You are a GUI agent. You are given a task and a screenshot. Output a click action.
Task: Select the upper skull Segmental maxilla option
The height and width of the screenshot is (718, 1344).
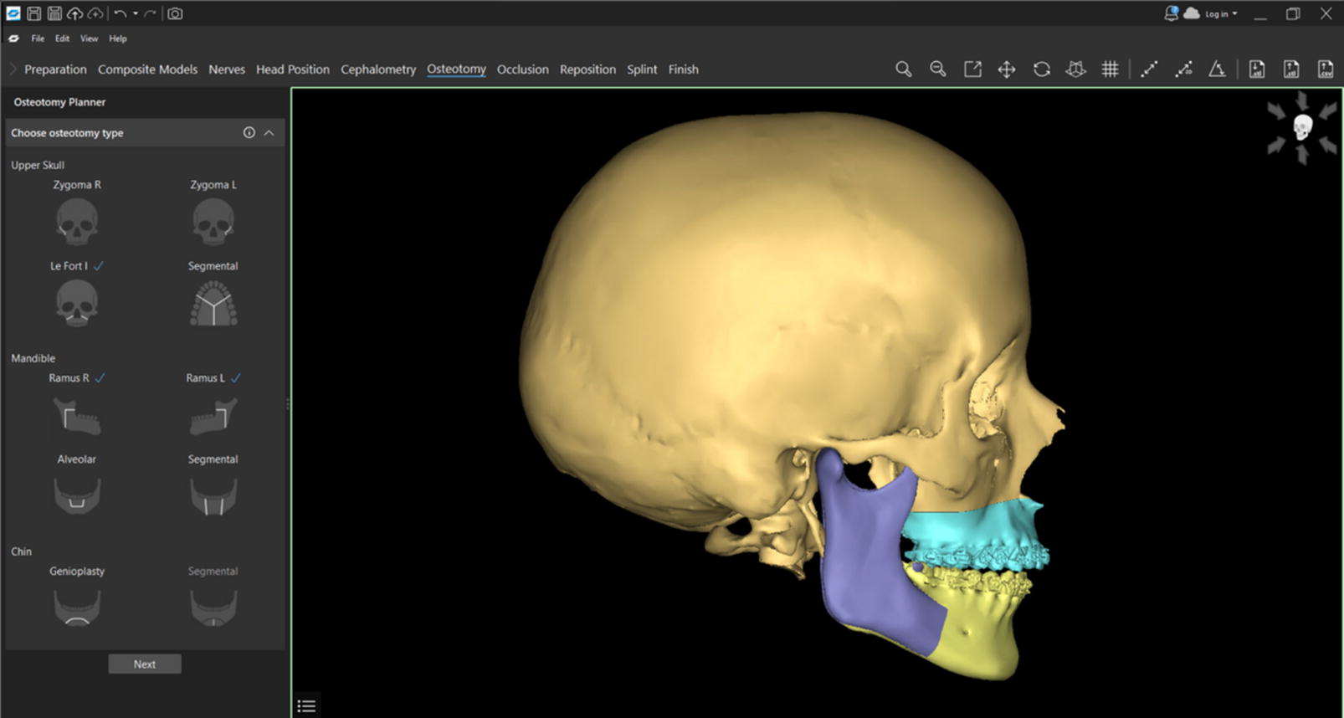213,303
